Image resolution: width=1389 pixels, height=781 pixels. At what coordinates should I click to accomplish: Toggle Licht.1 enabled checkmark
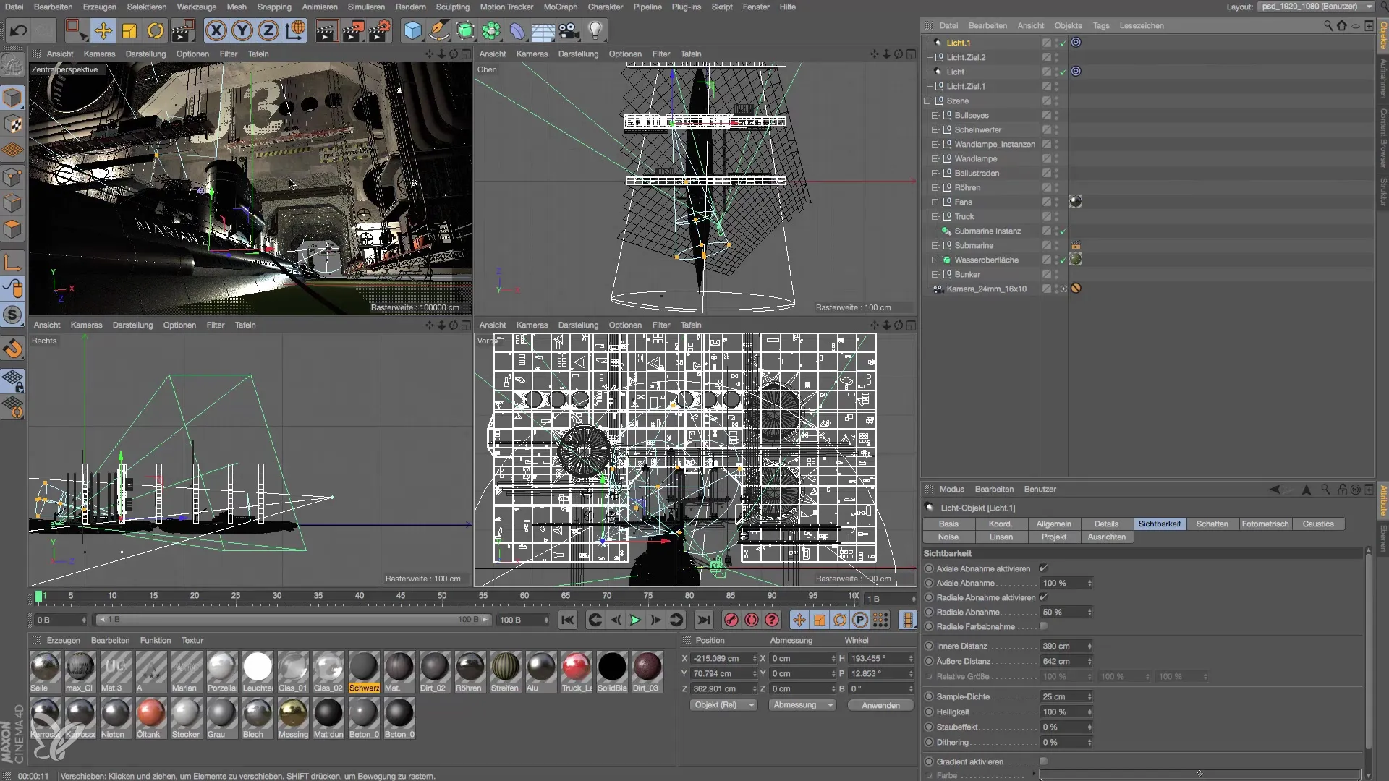[1063, 43]
